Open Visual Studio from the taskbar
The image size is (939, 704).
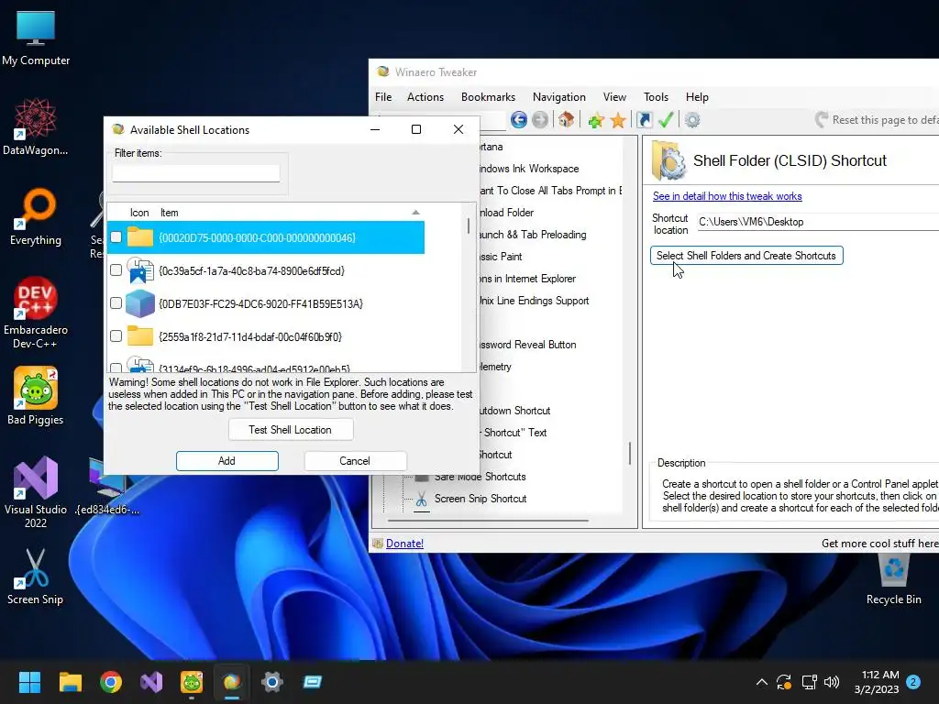151,682
